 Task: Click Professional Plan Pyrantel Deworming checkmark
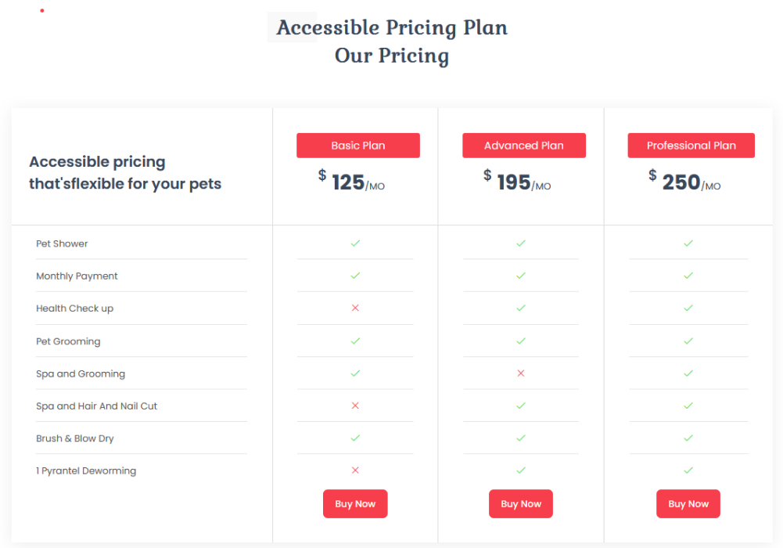pyautogui.click(x=688, y=470)
